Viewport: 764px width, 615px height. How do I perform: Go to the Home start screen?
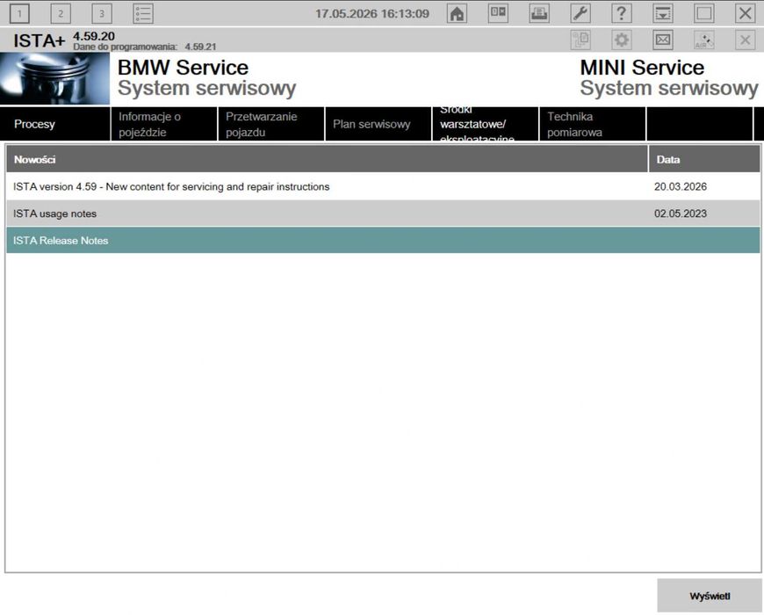pyautogui.click(x=457, y=14)
